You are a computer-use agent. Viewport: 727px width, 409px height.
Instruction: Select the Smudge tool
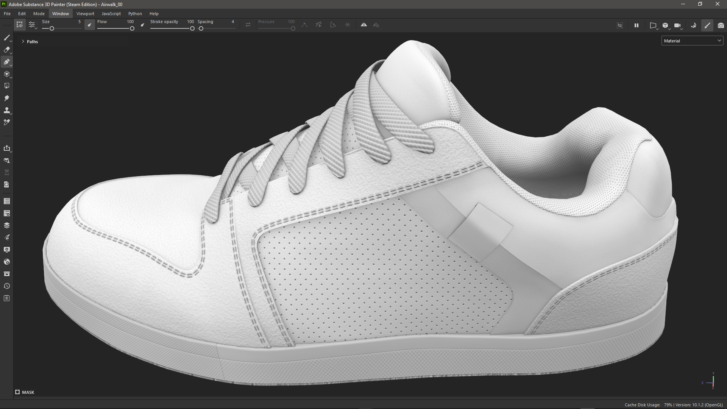click(x=6, y=98)
